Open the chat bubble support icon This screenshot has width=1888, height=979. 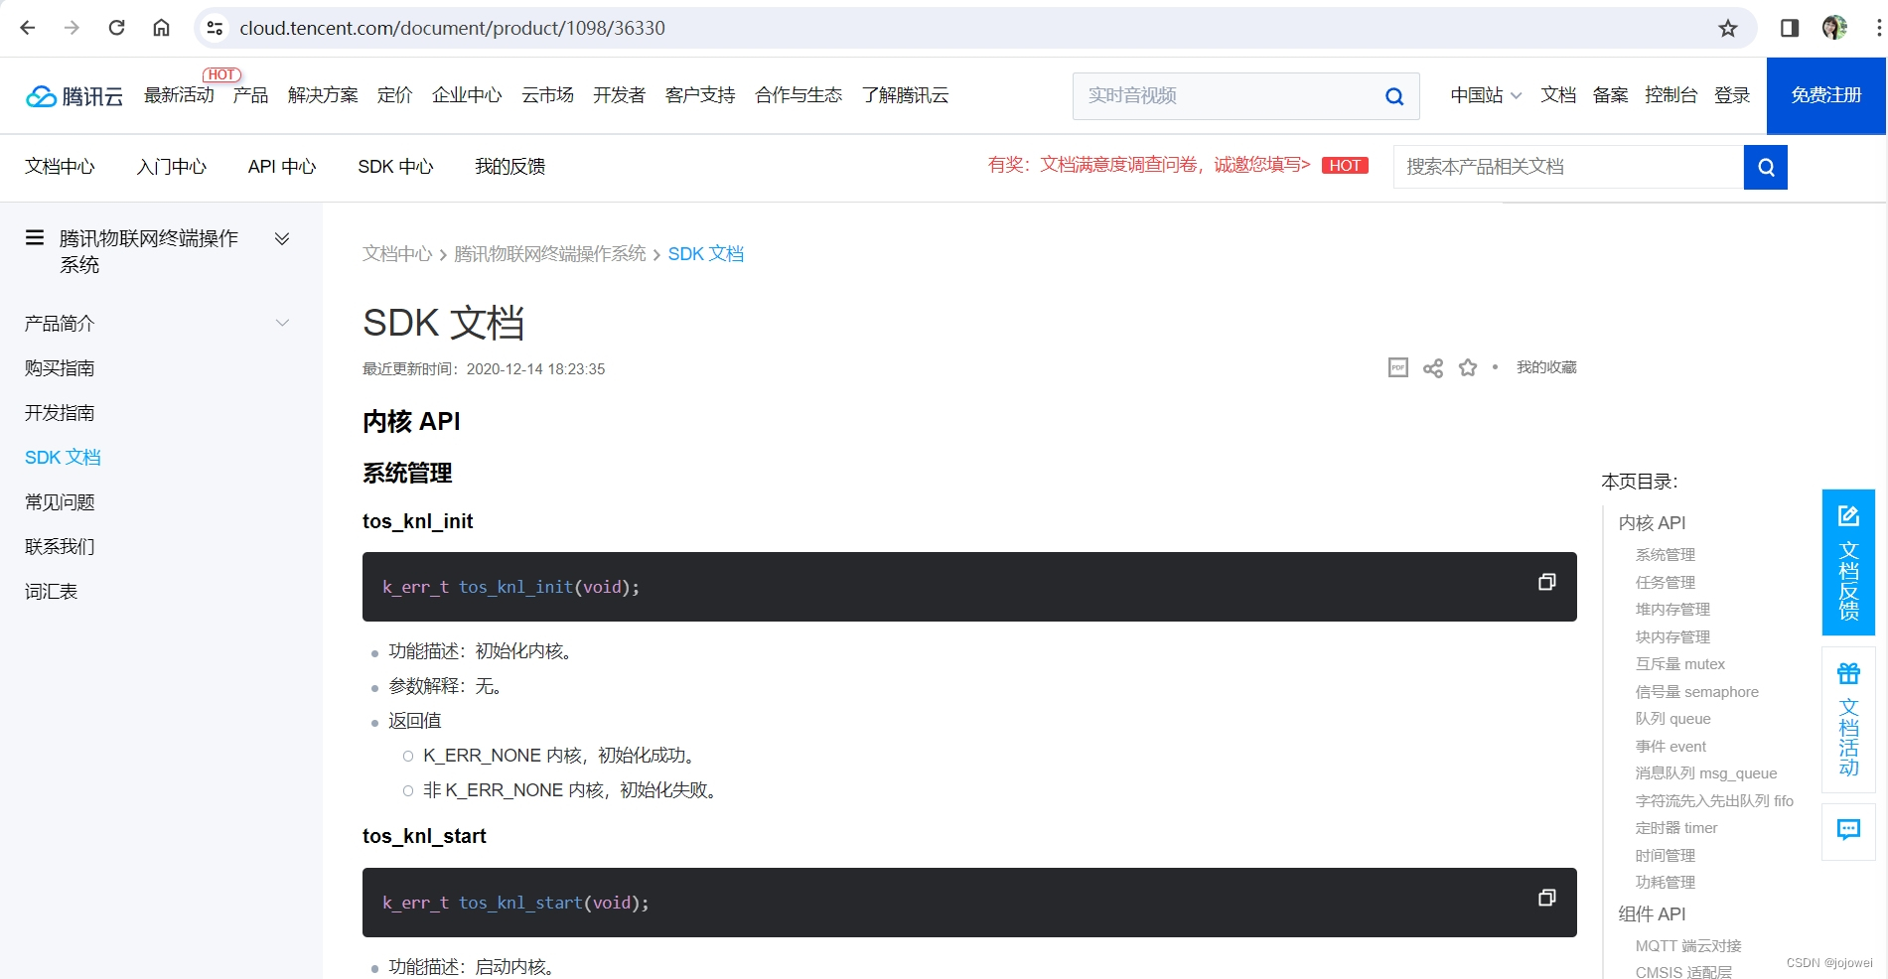(1848, 830)
